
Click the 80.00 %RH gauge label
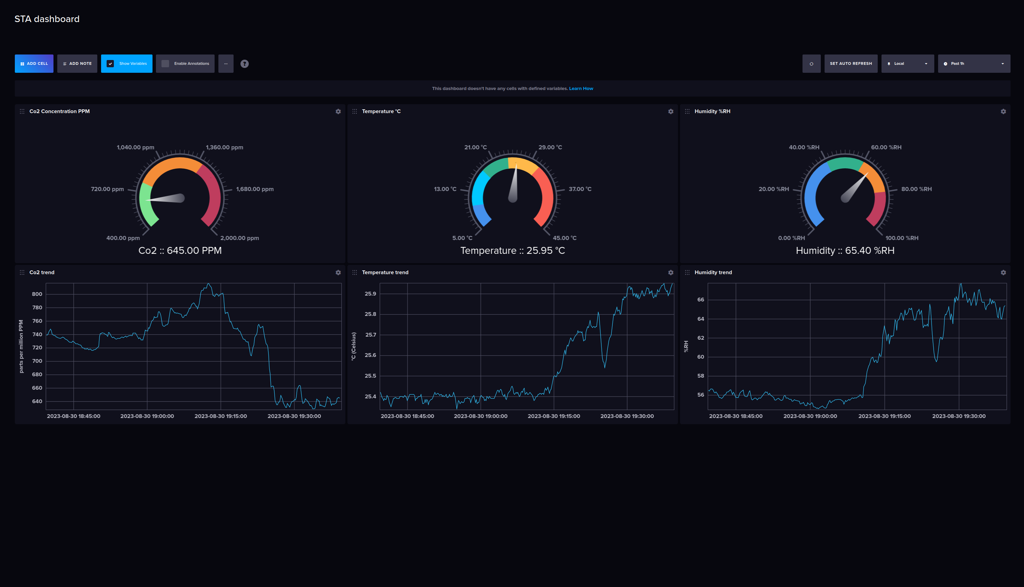[916, 189]
